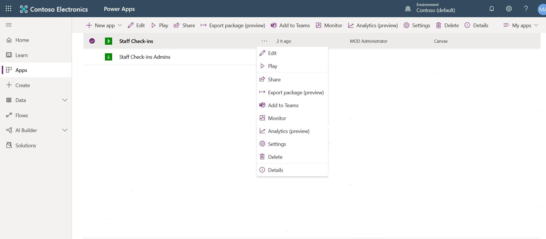Open the Environment picker globe icon
546x239 pixels.
tap(408, 9)
